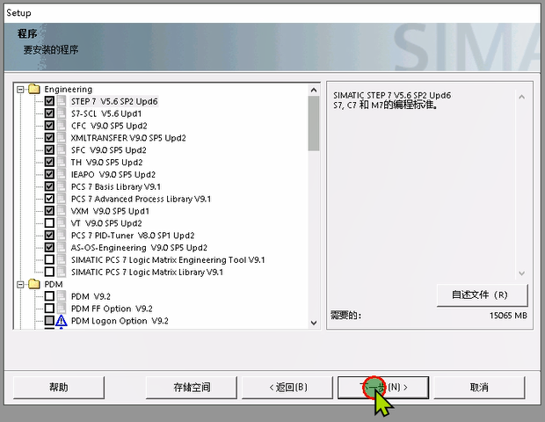
Task: Select PCS 7 Advanced Process Library V9.1 entry
Action: tap(141, 199)
